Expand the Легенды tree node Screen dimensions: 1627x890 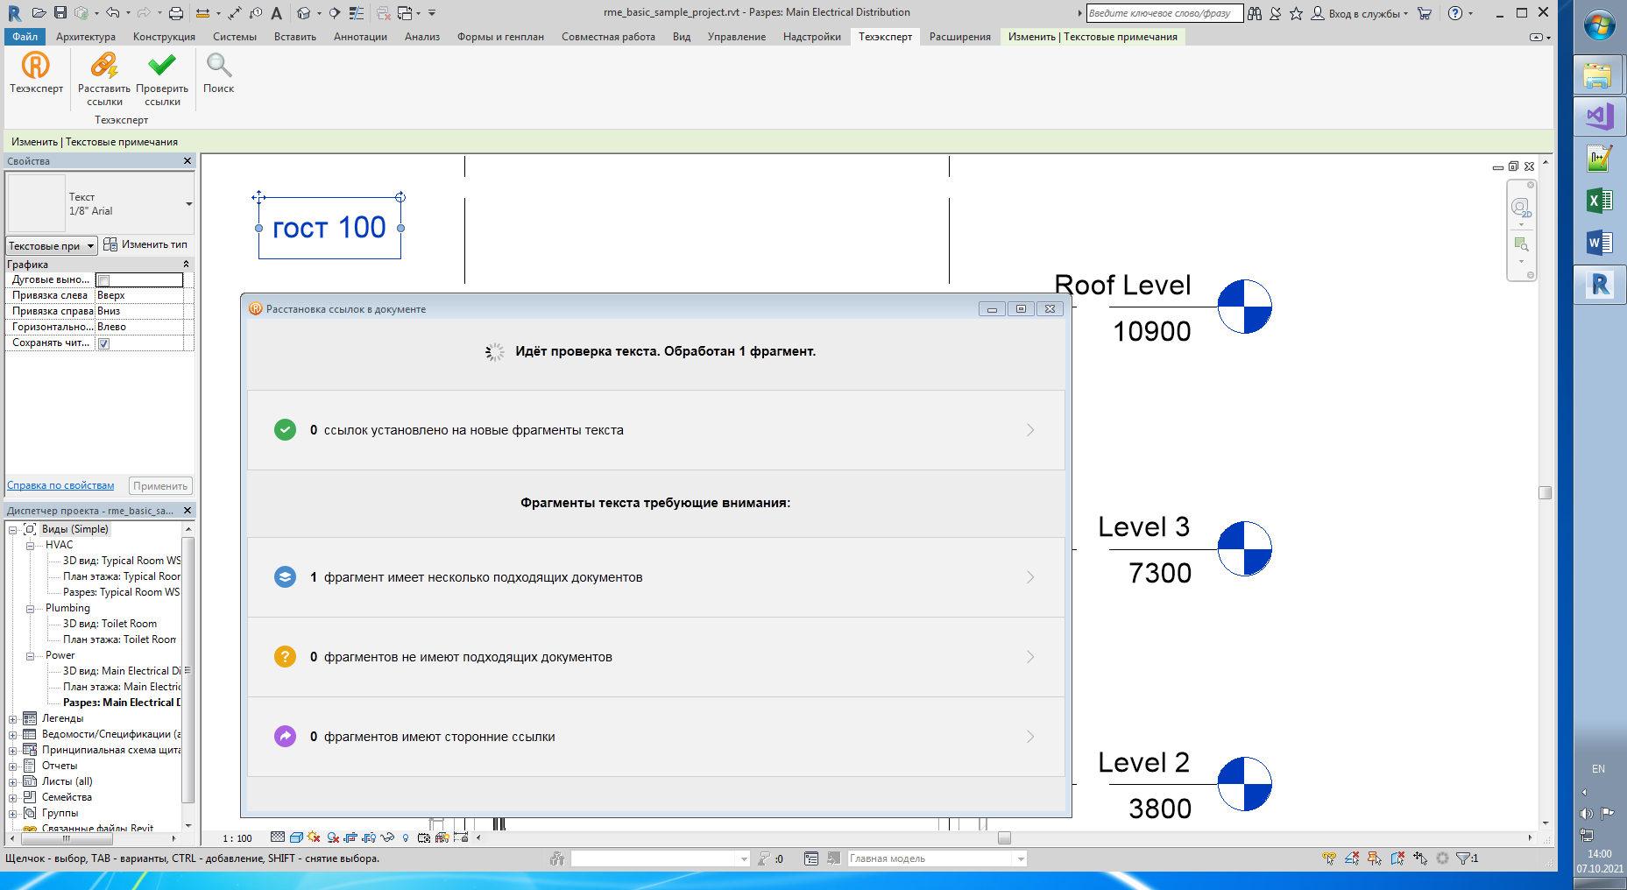pos(13,719)
